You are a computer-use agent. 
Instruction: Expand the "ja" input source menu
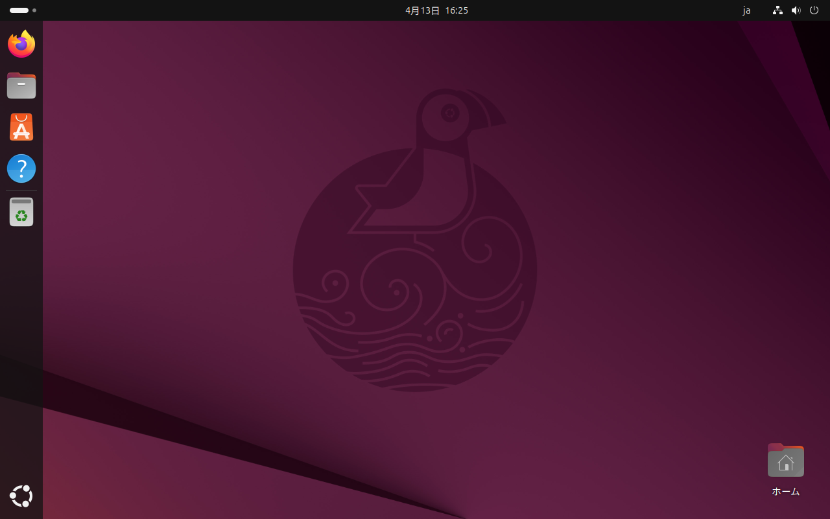(x=746, y=10)
